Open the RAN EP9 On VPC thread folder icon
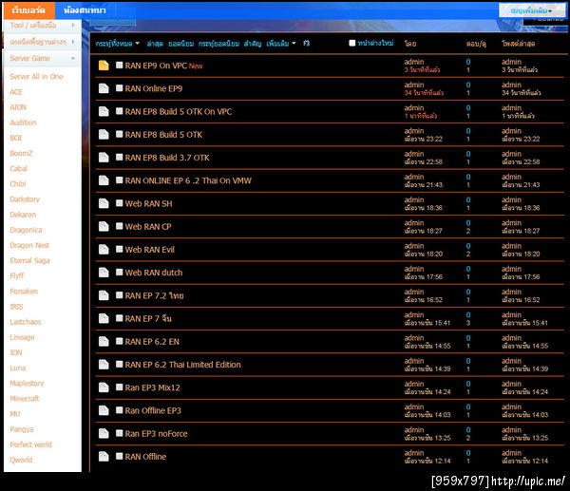This screenshot has height=491, width=570. click(x=104, y=66)
